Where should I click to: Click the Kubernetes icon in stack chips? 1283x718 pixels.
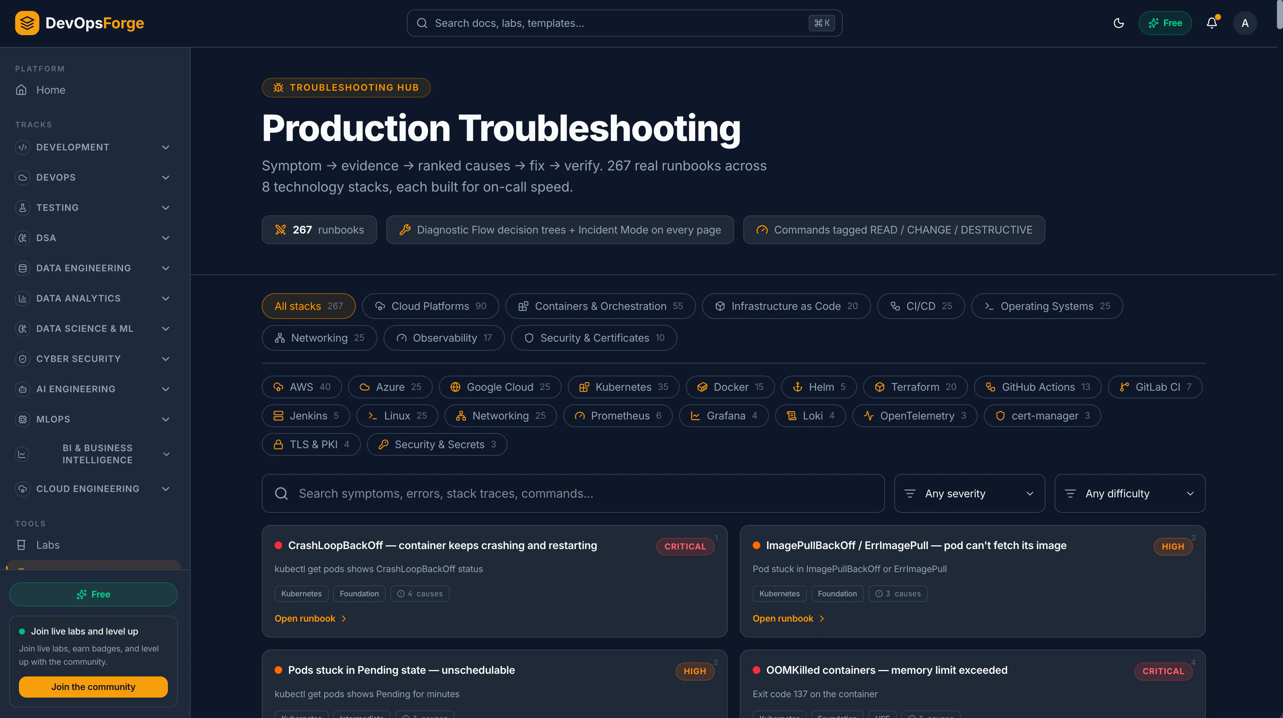tap(584, 387)
